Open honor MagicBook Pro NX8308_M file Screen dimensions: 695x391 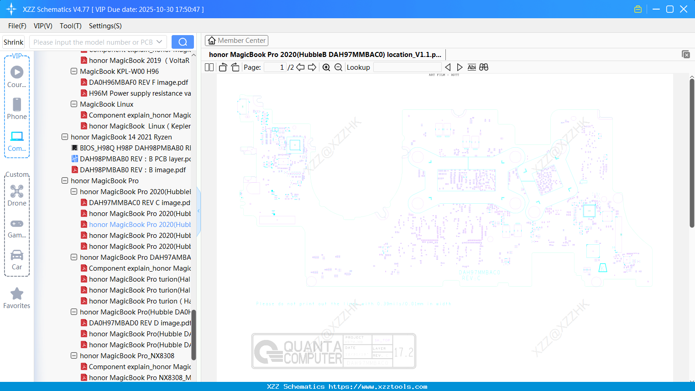136,377
